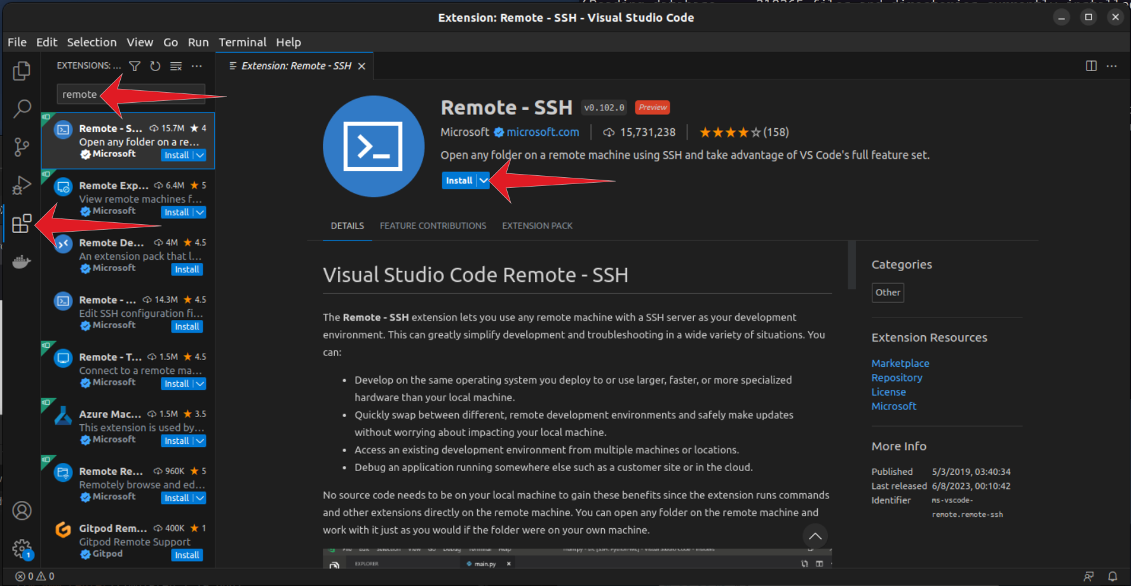The height and width of the screenshot is (586, 1131).
Task: Click the Remote - SSH large logo
Action: coord(373,146)
